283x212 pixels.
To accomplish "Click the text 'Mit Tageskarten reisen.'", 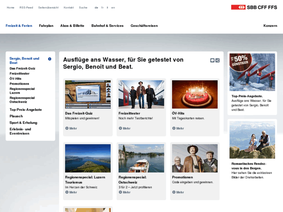I will (188, 118).
